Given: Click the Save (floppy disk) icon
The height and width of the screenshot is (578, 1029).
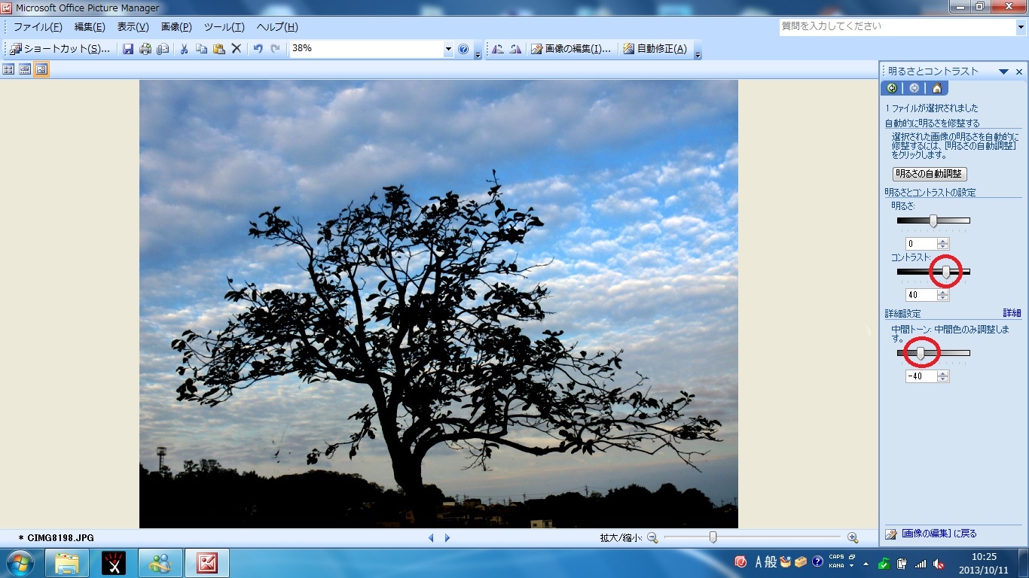Looking at the screenshot, I should coord(128,49).
